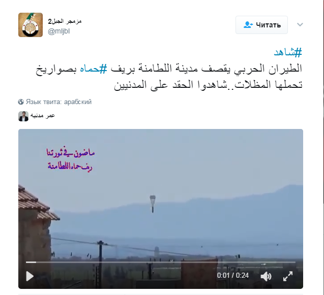Open the #شاهد hashtag link
Screen dimensions: 324x295
pyautogui.click(x=288, y=52)
